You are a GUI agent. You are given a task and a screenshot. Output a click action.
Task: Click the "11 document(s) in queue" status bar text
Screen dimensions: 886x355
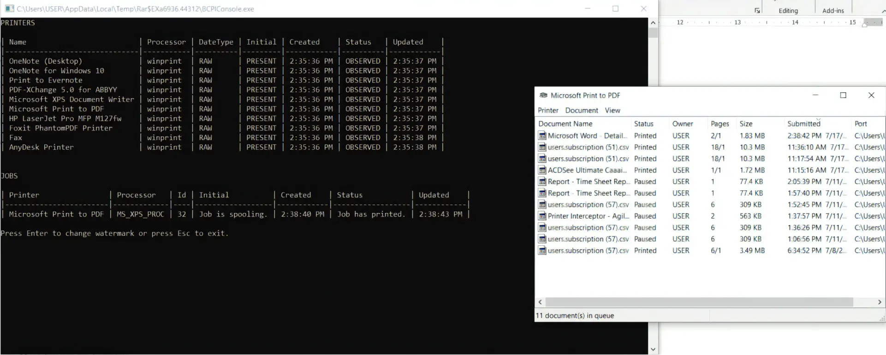click(575, 316)
